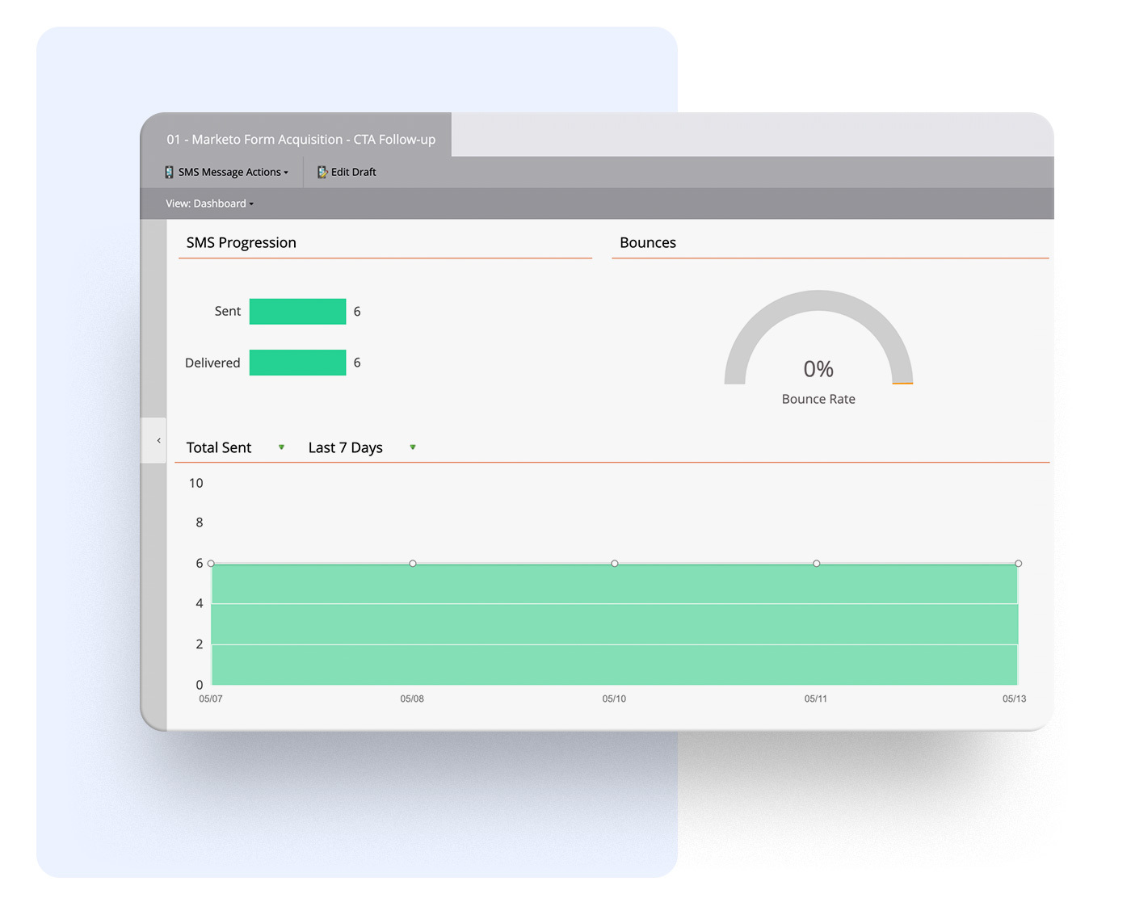This screenshot has width=1131, height=919.
Task: Click the Edit Draft pencil icon
Action: [x=322, y=172]
